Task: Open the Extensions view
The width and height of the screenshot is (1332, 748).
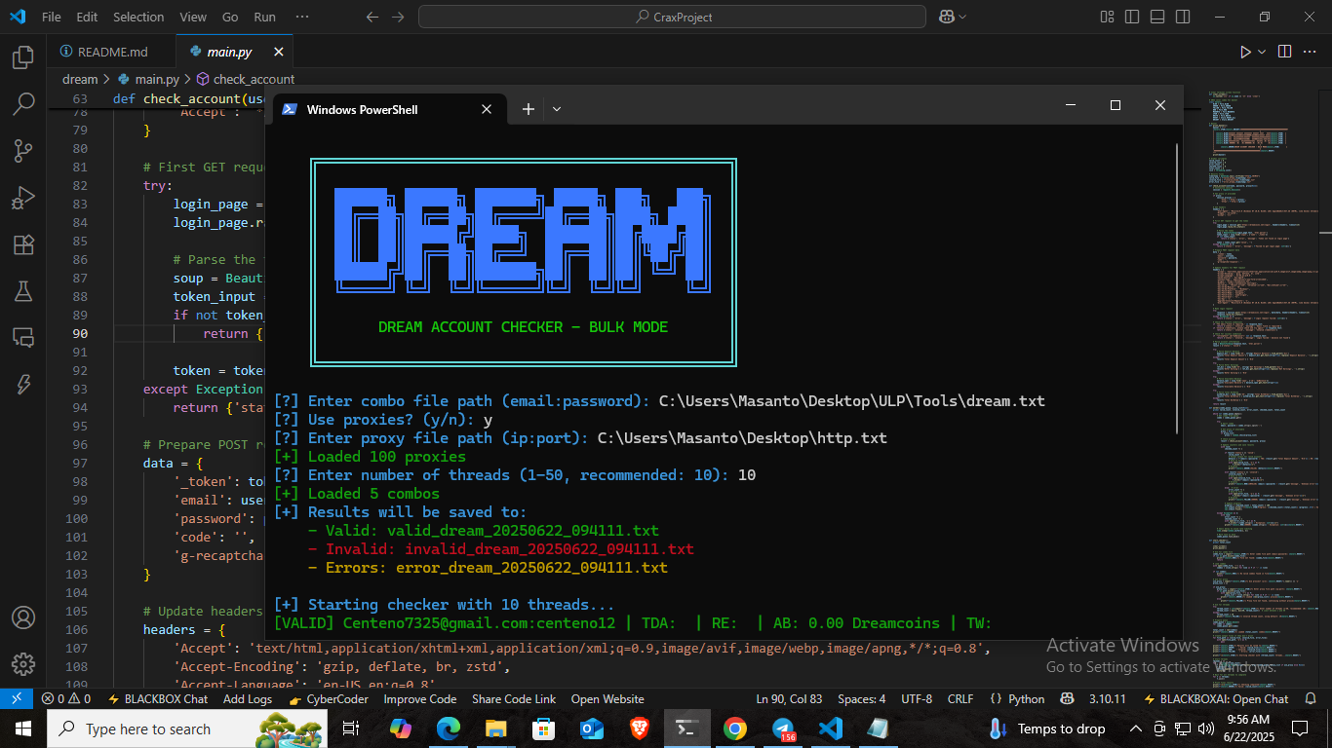Action: point(22,244)
